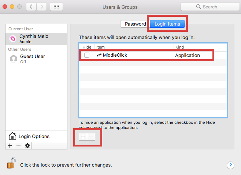
Task: Click the Search field
Action: (x=210, y=7)
